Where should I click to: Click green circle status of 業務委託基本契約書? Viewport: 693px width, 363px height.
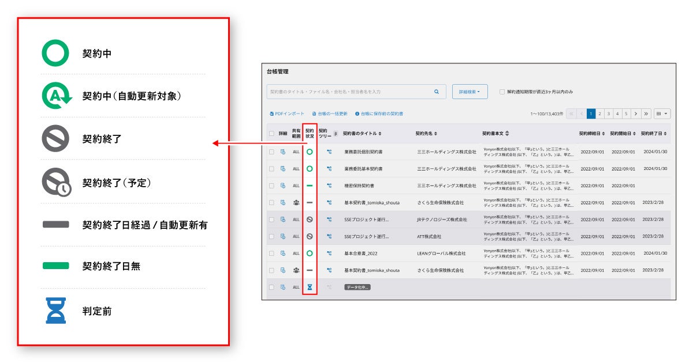310,169
